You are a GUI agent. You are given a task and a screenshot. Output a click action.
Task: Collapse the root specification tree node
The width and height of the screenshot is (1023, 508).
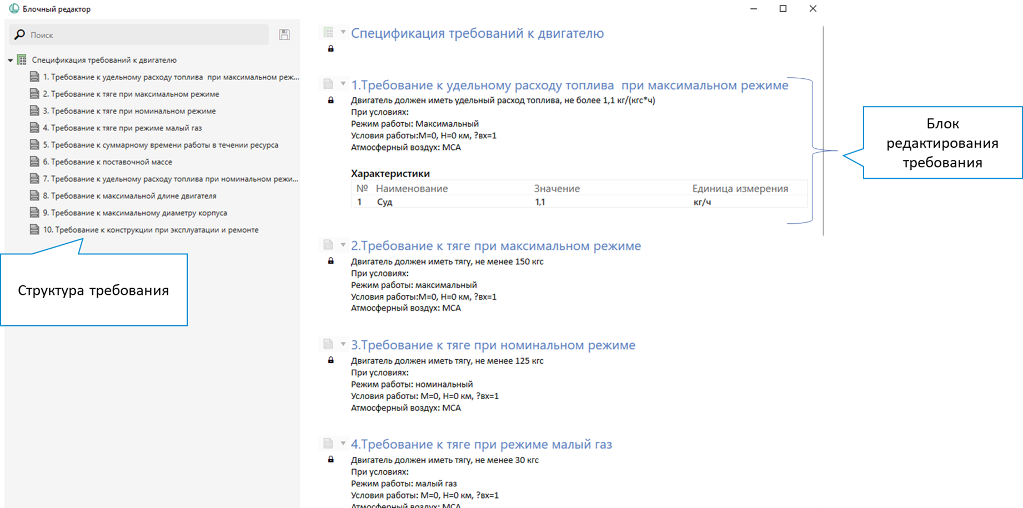click(11, 60)
